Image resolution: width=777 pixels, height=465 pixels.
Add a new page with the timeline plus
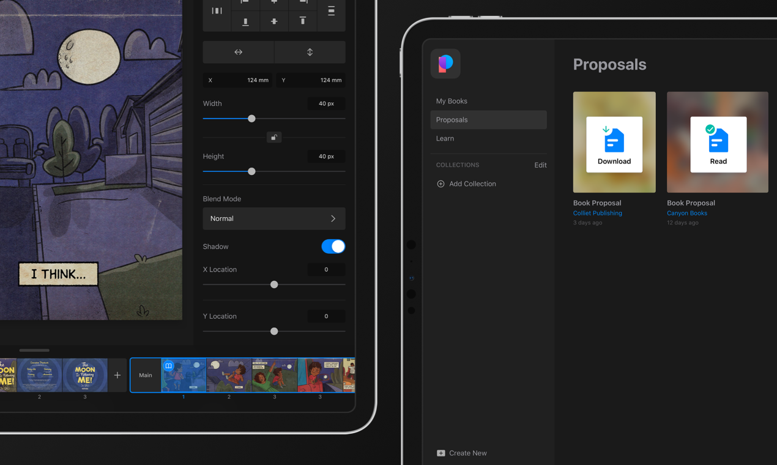(117, 375)
